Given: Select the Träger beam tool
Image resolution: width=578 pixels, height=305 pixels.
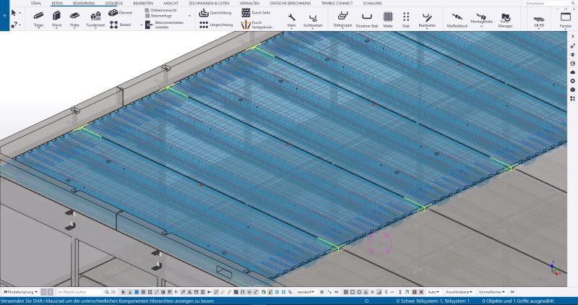Looking at the screenshot, I should [38, 17].
